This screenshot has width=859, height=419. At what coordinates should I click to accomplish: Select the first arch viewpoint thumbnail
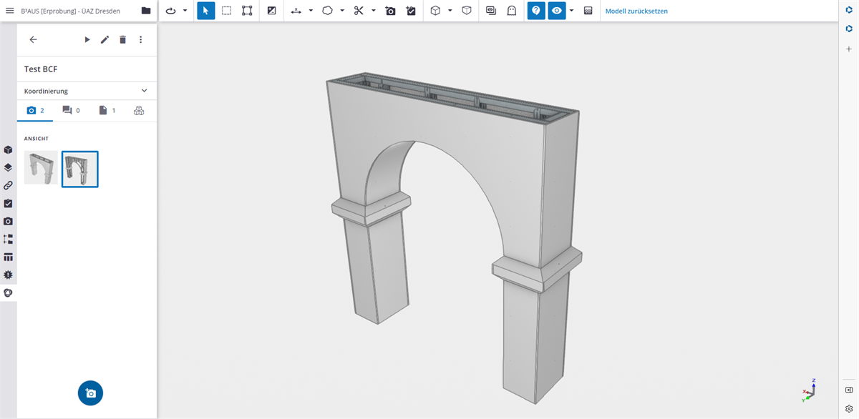41,168
